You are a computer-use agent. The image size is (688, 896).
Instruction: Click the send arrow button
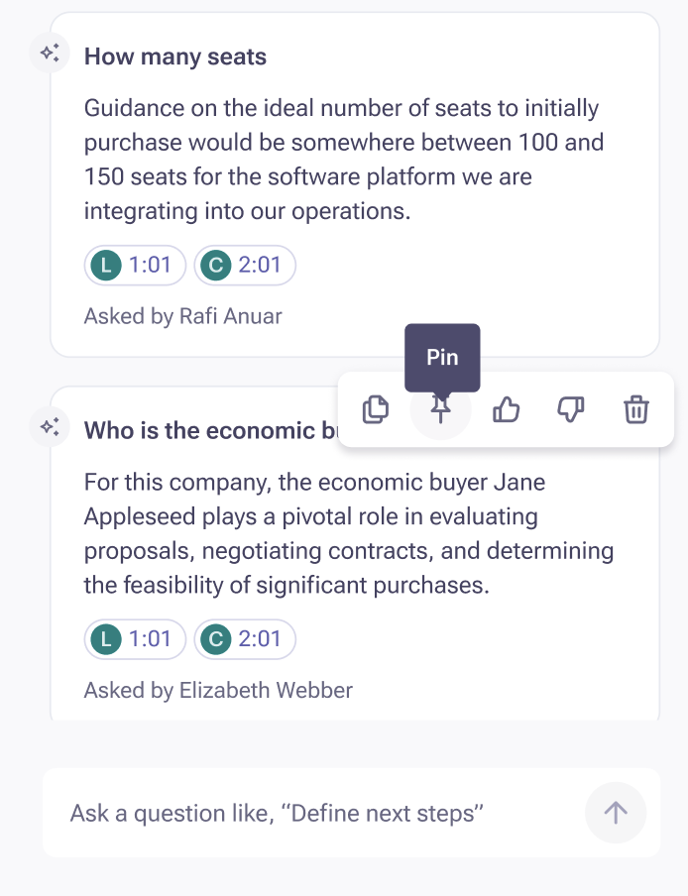coord(616,812)
